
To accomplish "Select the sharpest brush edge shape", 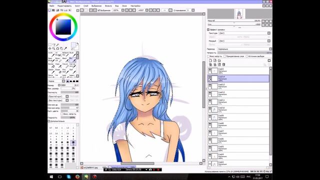I will pyautogui.click(x=67, y=81).
